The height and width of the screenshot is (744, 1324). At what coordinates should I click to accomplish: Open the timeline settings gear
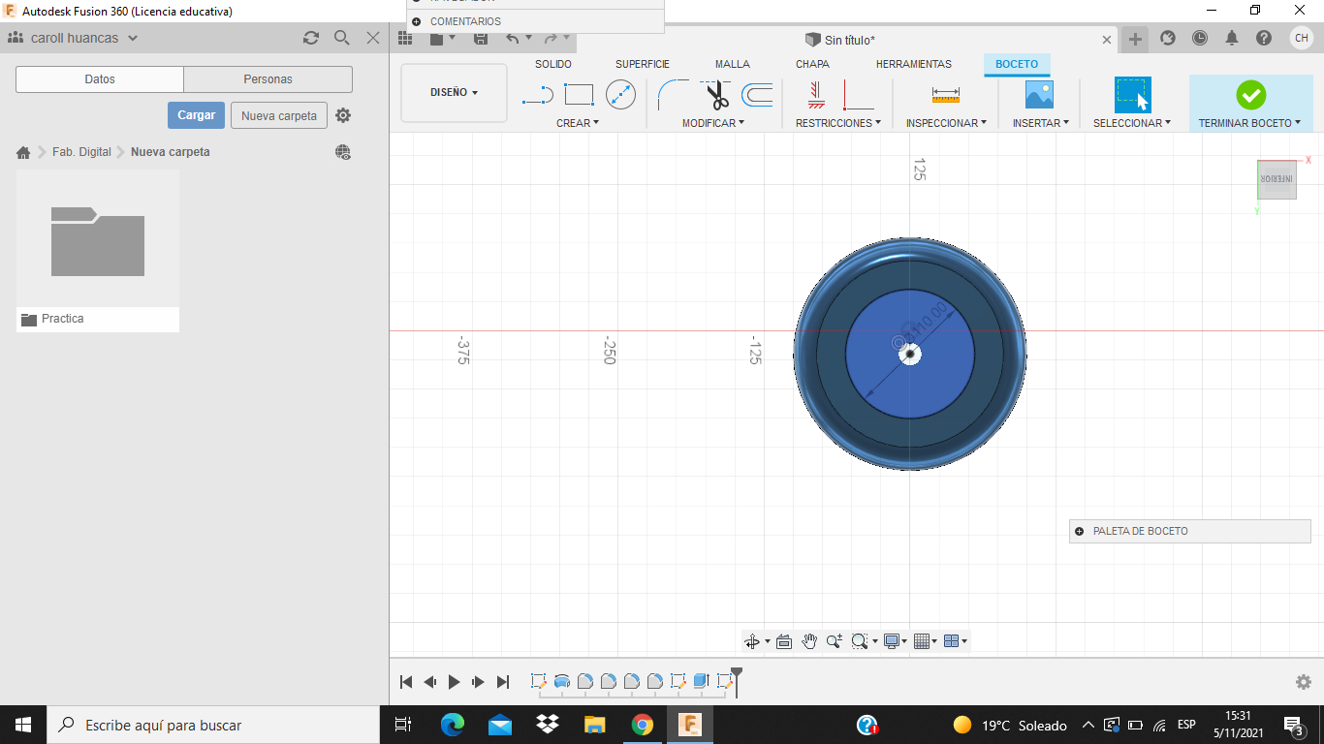[x=1304, y=682]
